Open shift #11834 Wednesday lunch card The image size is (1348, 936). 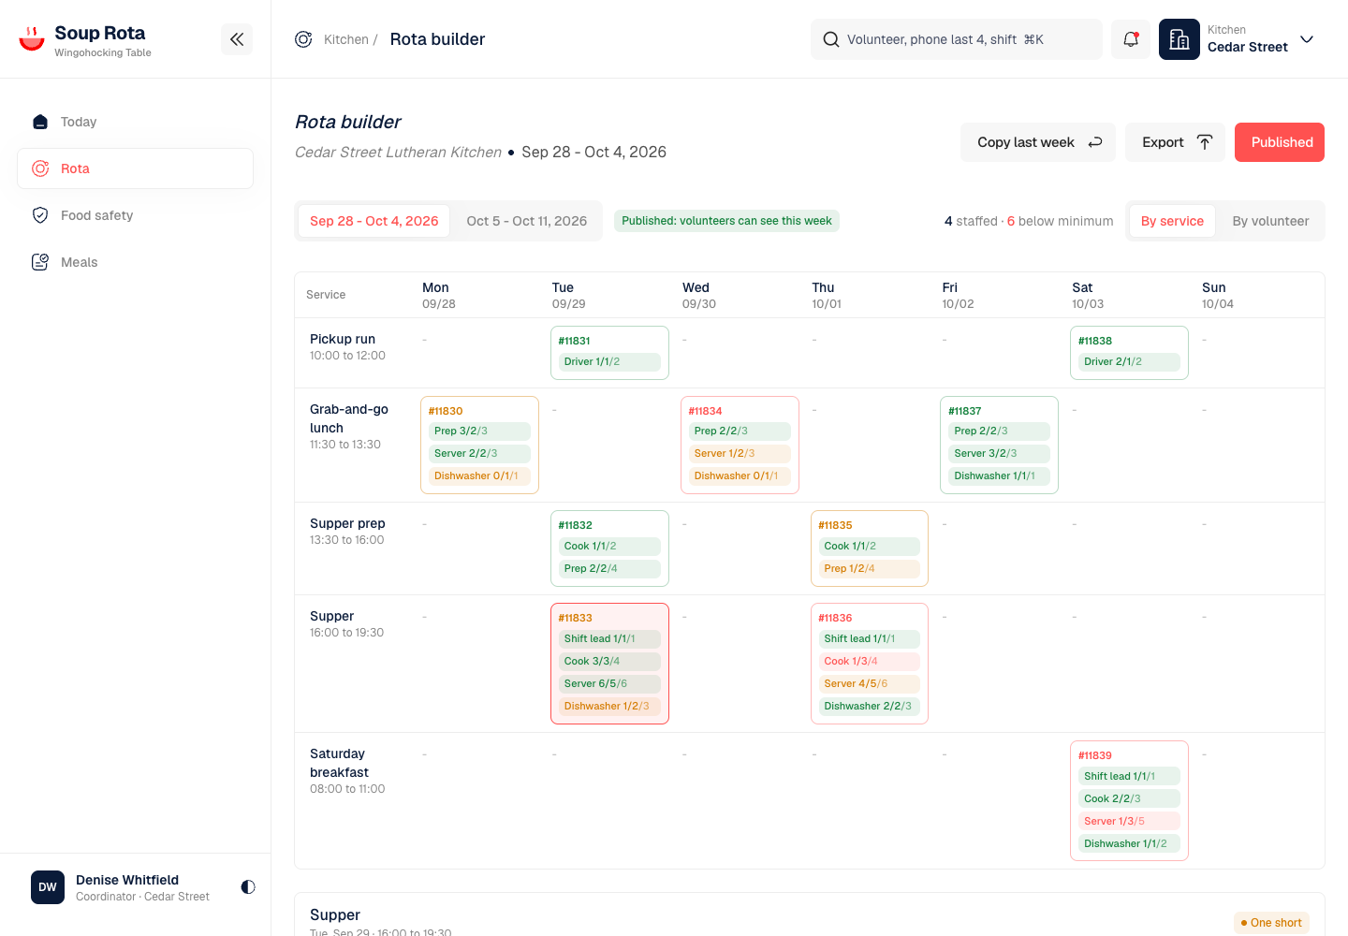tap(740, 445)
